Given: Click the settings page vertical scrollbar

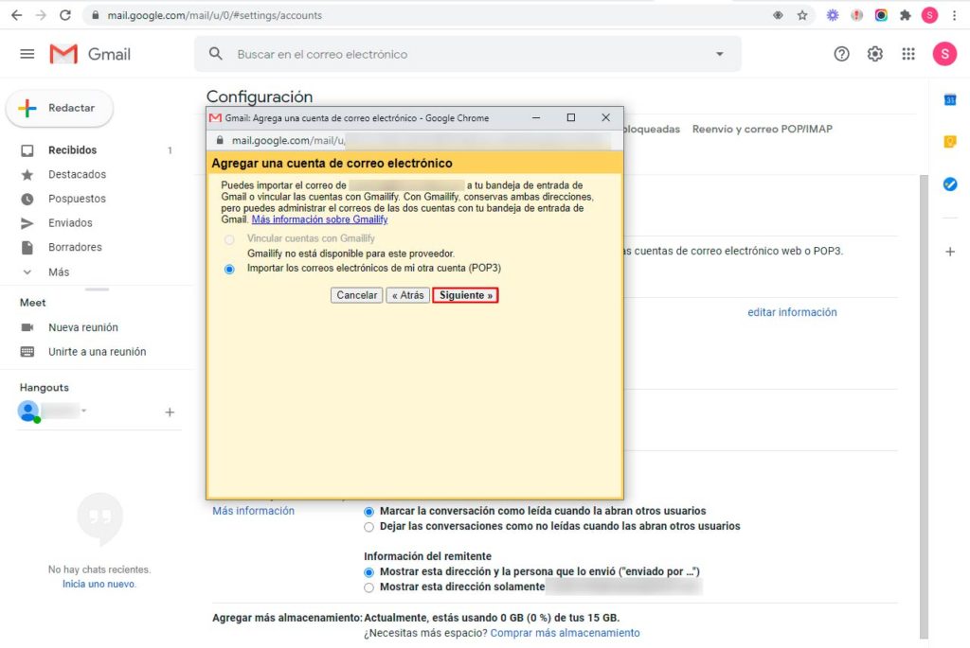Looking at the screenshot, I should [924, 407].
